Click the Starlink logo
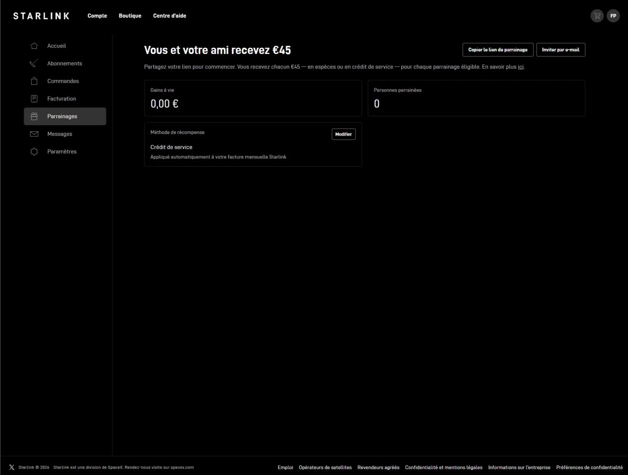Screen dimensions: 628x475 click(41, 16)
